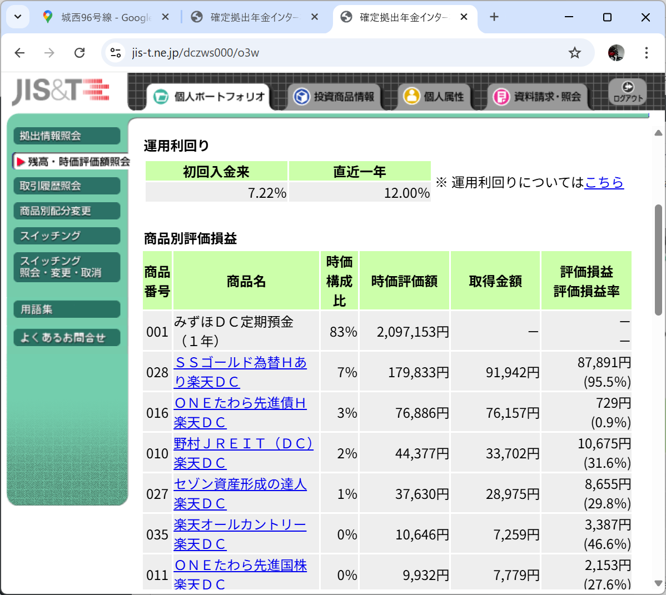Switch to 投資商品情報 tab
The width and height of the screenshot is (666, 595).
coord(334,97)
